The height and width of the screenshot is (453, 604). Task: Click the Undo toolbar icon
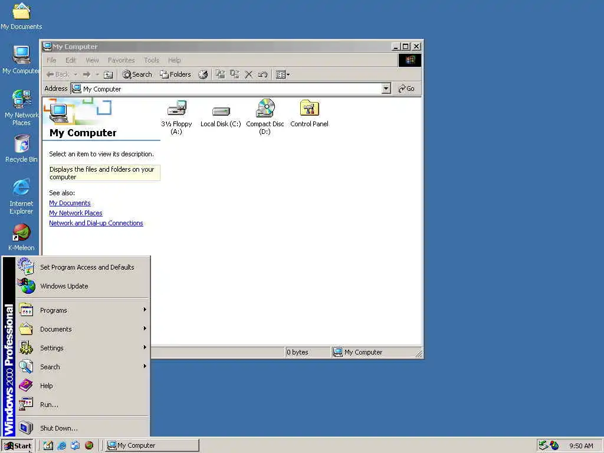[x=263, y=74]
